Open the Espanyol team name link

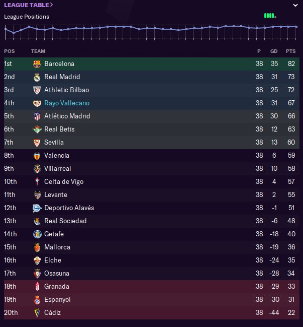57,300
